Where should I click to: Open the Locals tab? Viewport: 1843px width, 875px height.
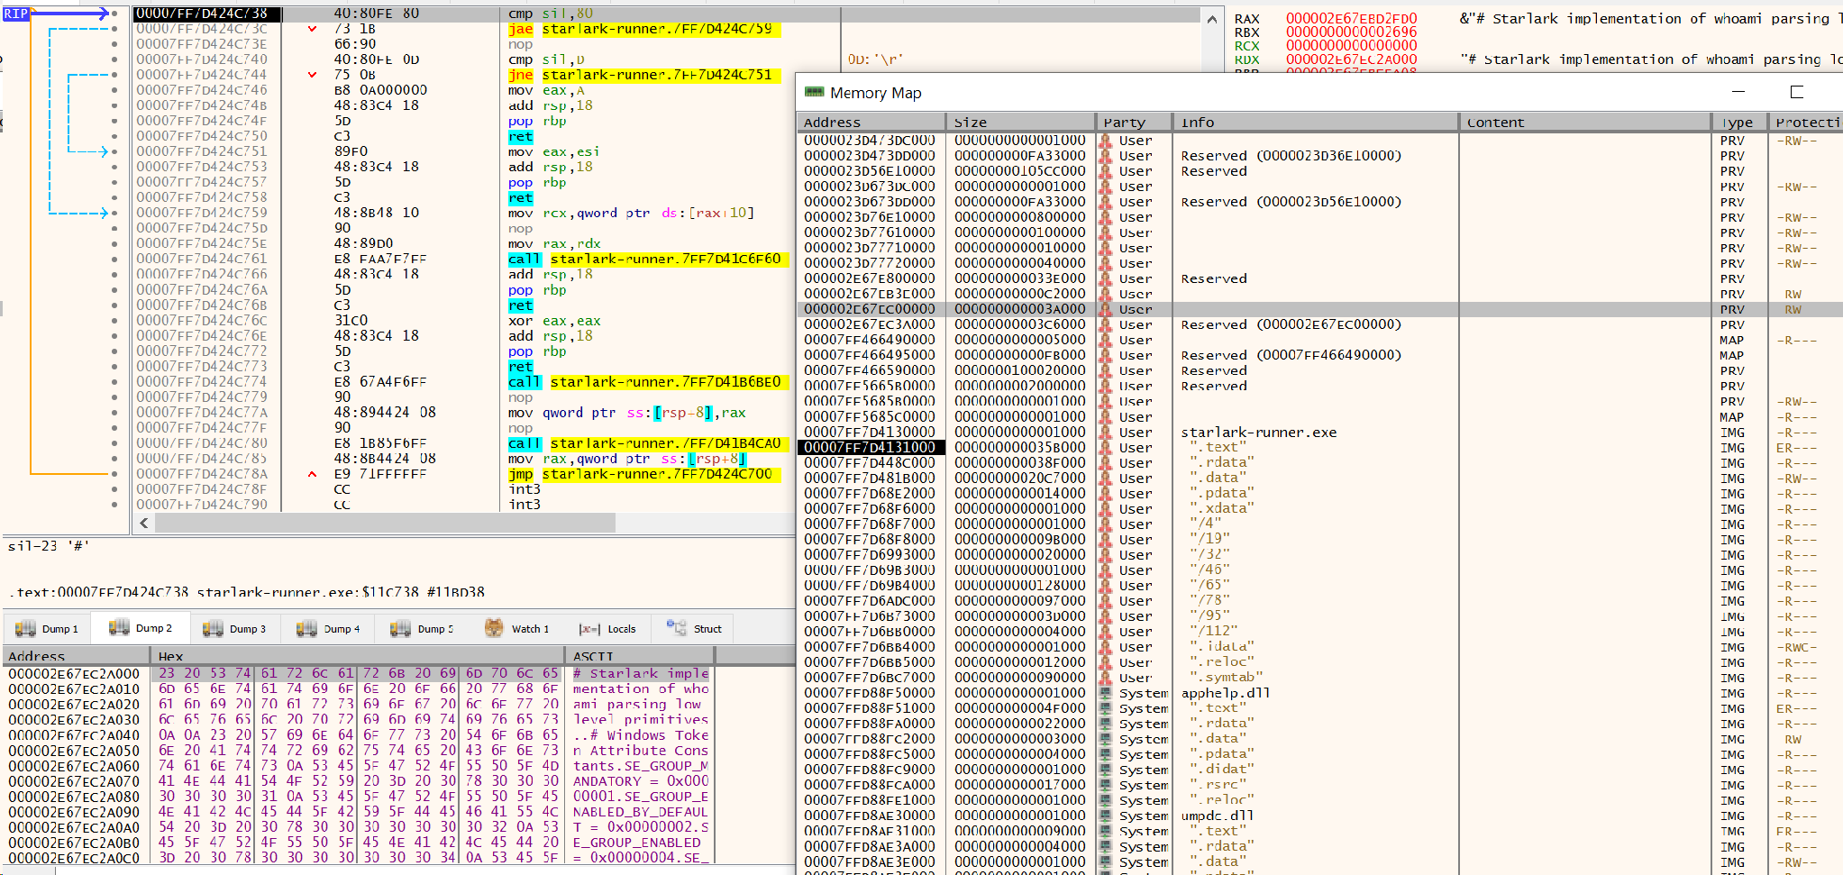(x=608, y=628)
